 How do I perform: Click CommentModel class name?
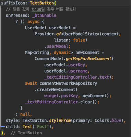(x=49, y=59)
